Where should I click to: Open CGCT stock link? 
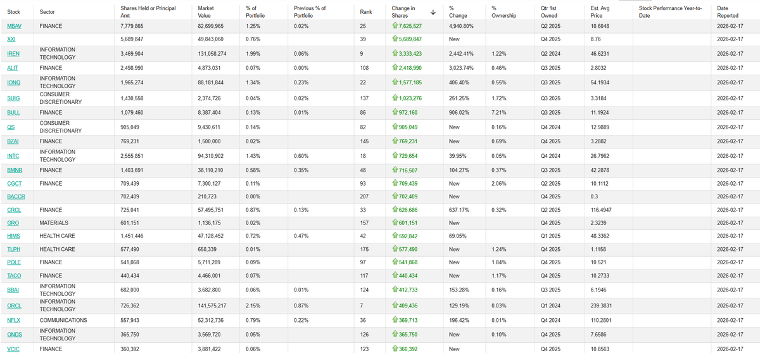point(15,183)
